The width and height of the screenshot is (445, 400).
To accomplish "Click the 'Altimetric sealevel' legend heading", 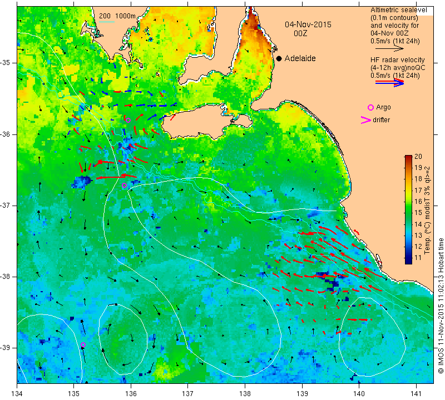I will click(x=398, y=10).
